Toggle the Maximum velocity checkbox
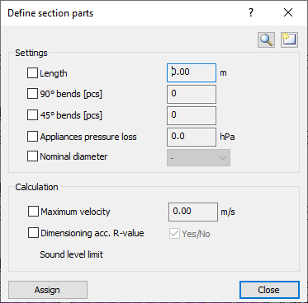Viewport: 308px width, 303px height. point(33,212)
